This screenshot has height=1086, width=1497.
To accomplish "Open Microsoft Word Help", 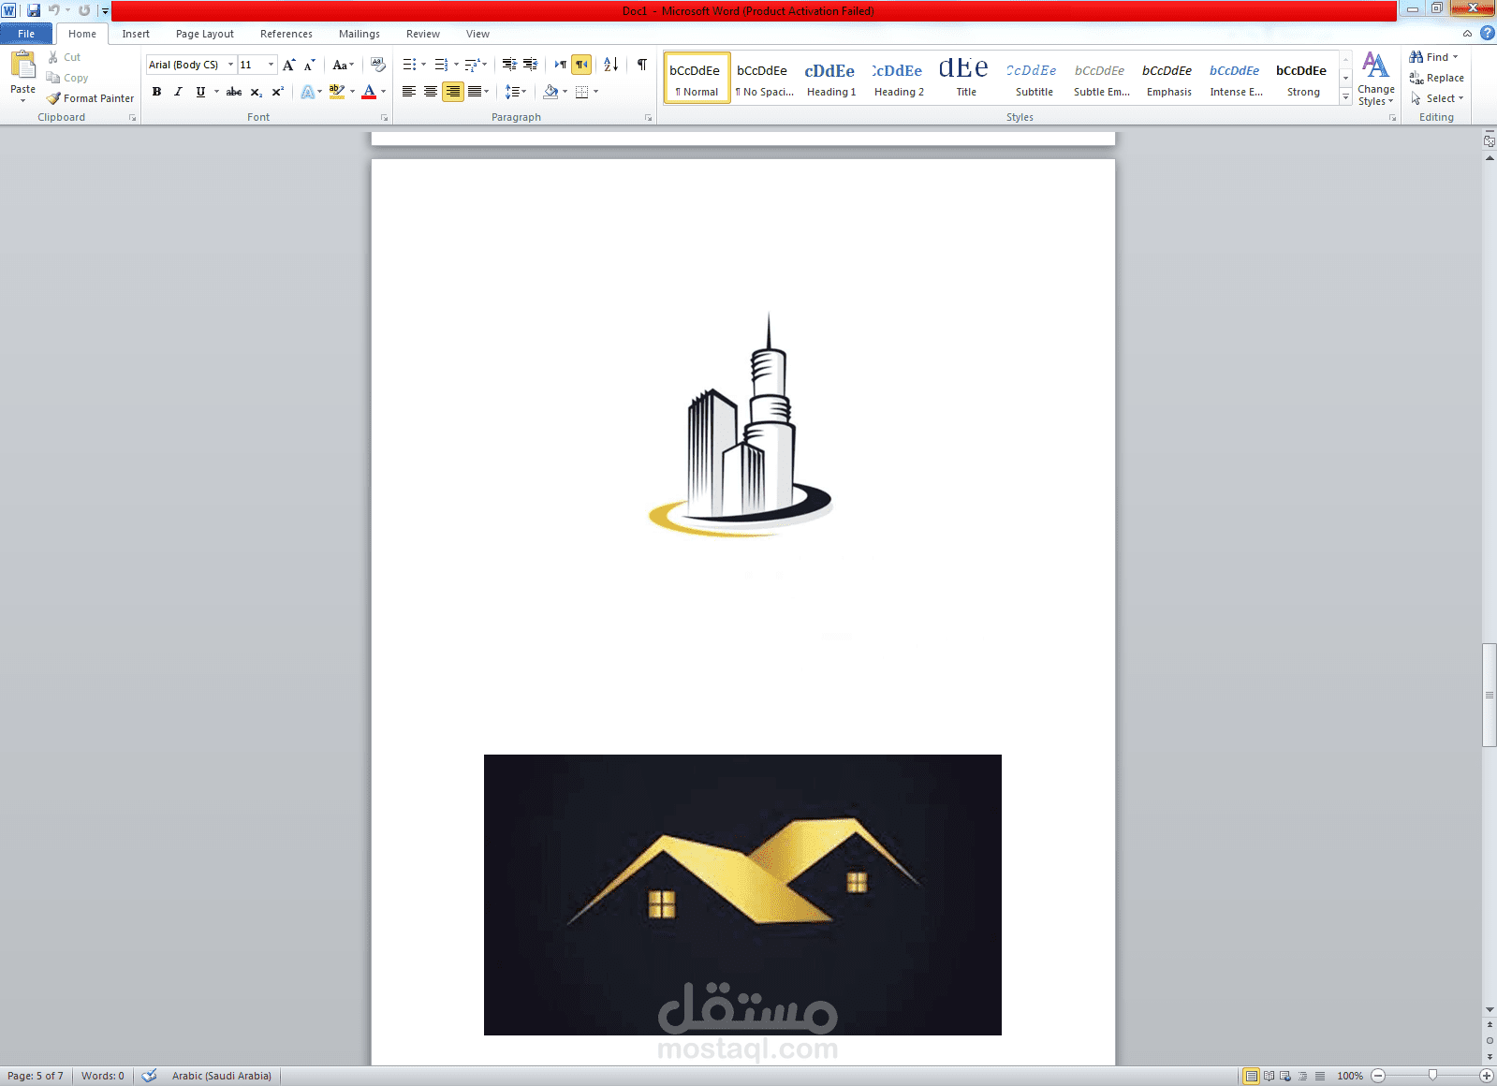I will point(1487,34).
